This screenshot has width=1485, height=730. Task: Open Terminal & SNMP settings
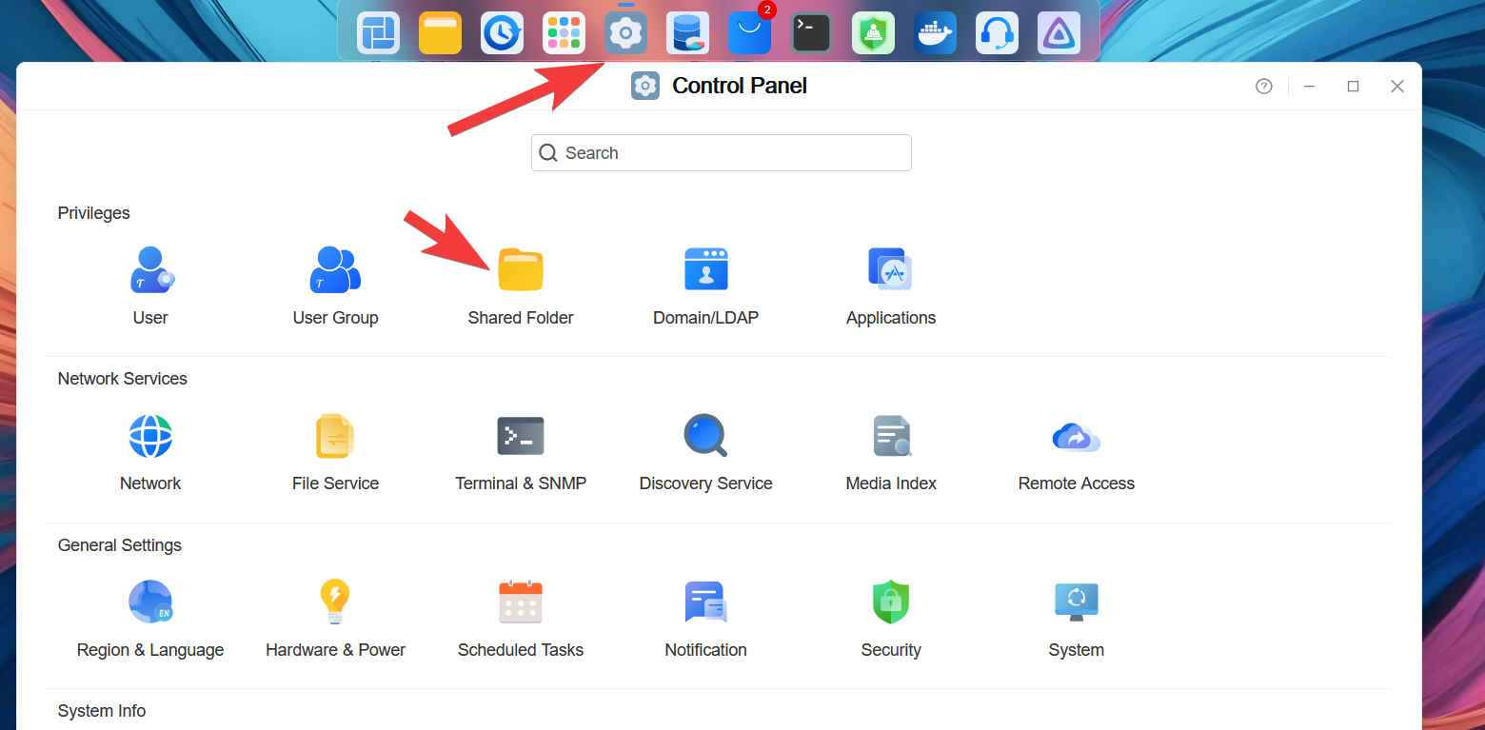(x=521, y=437)
